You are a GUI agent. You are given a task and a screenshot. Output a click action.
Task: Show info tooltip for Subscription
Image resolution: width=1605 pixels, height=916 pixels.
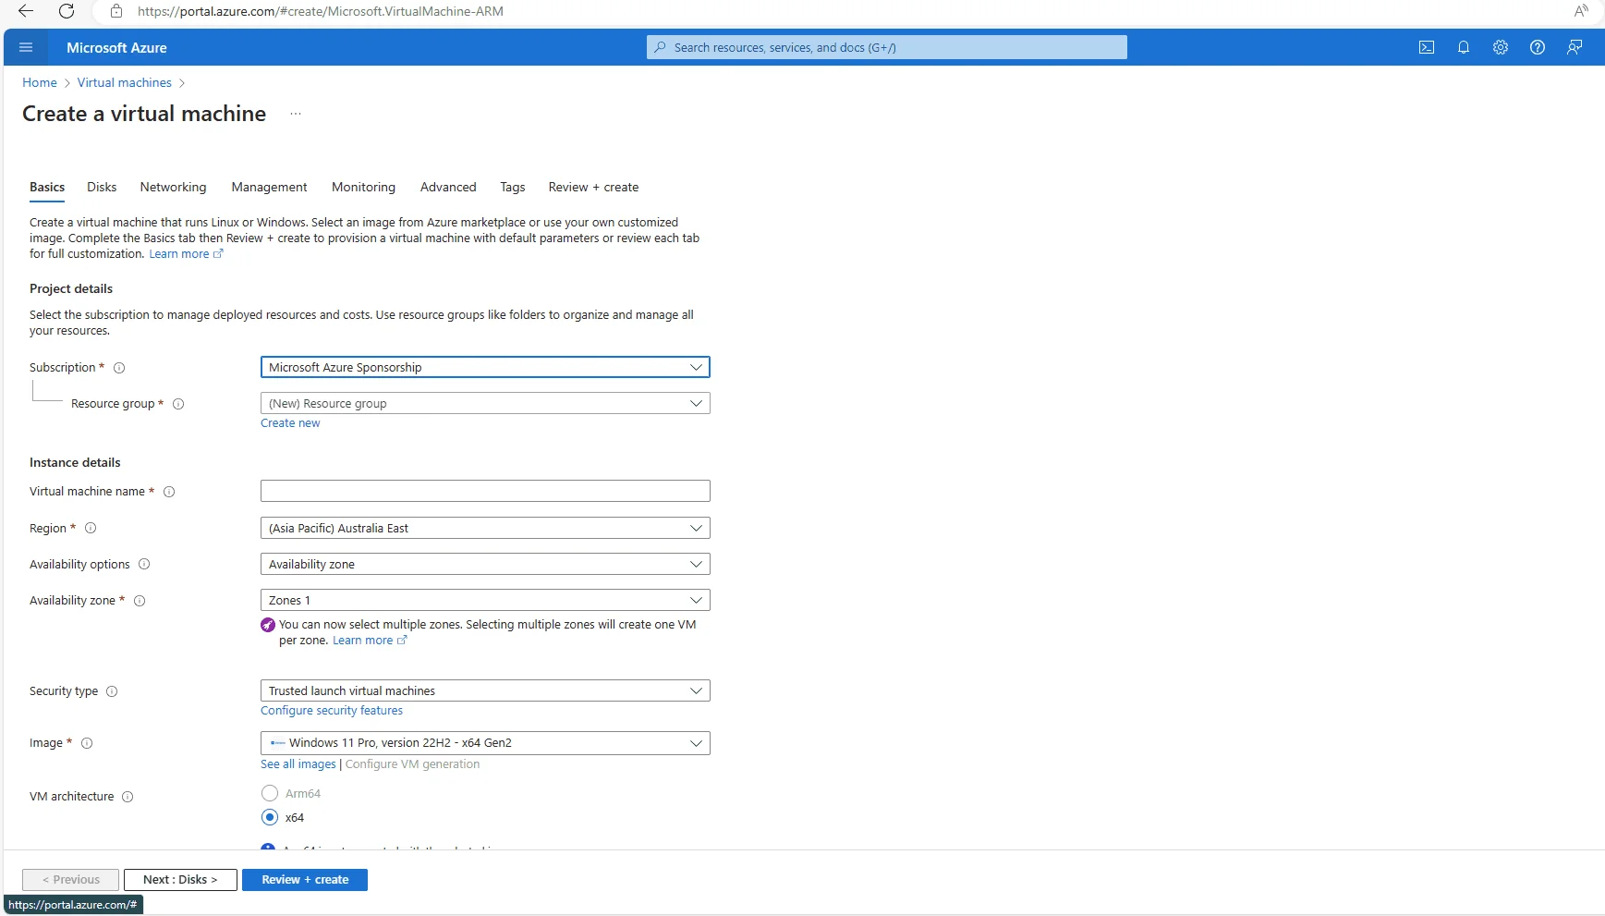coord(119,368)
